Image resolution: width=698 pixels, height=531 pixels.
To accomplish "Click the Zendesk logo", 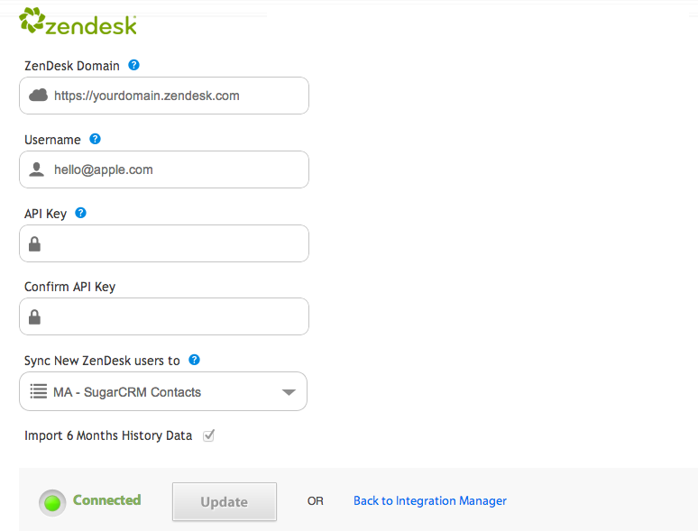I will 78,22.
